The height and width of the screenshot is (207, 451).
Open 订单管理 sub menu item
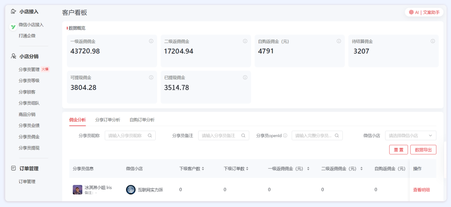click(27, 182)
